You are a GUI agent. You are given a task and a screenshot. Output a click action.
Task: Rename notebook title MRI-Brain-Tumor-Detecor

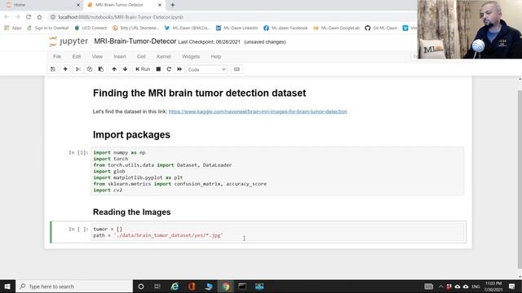(135, 42)
